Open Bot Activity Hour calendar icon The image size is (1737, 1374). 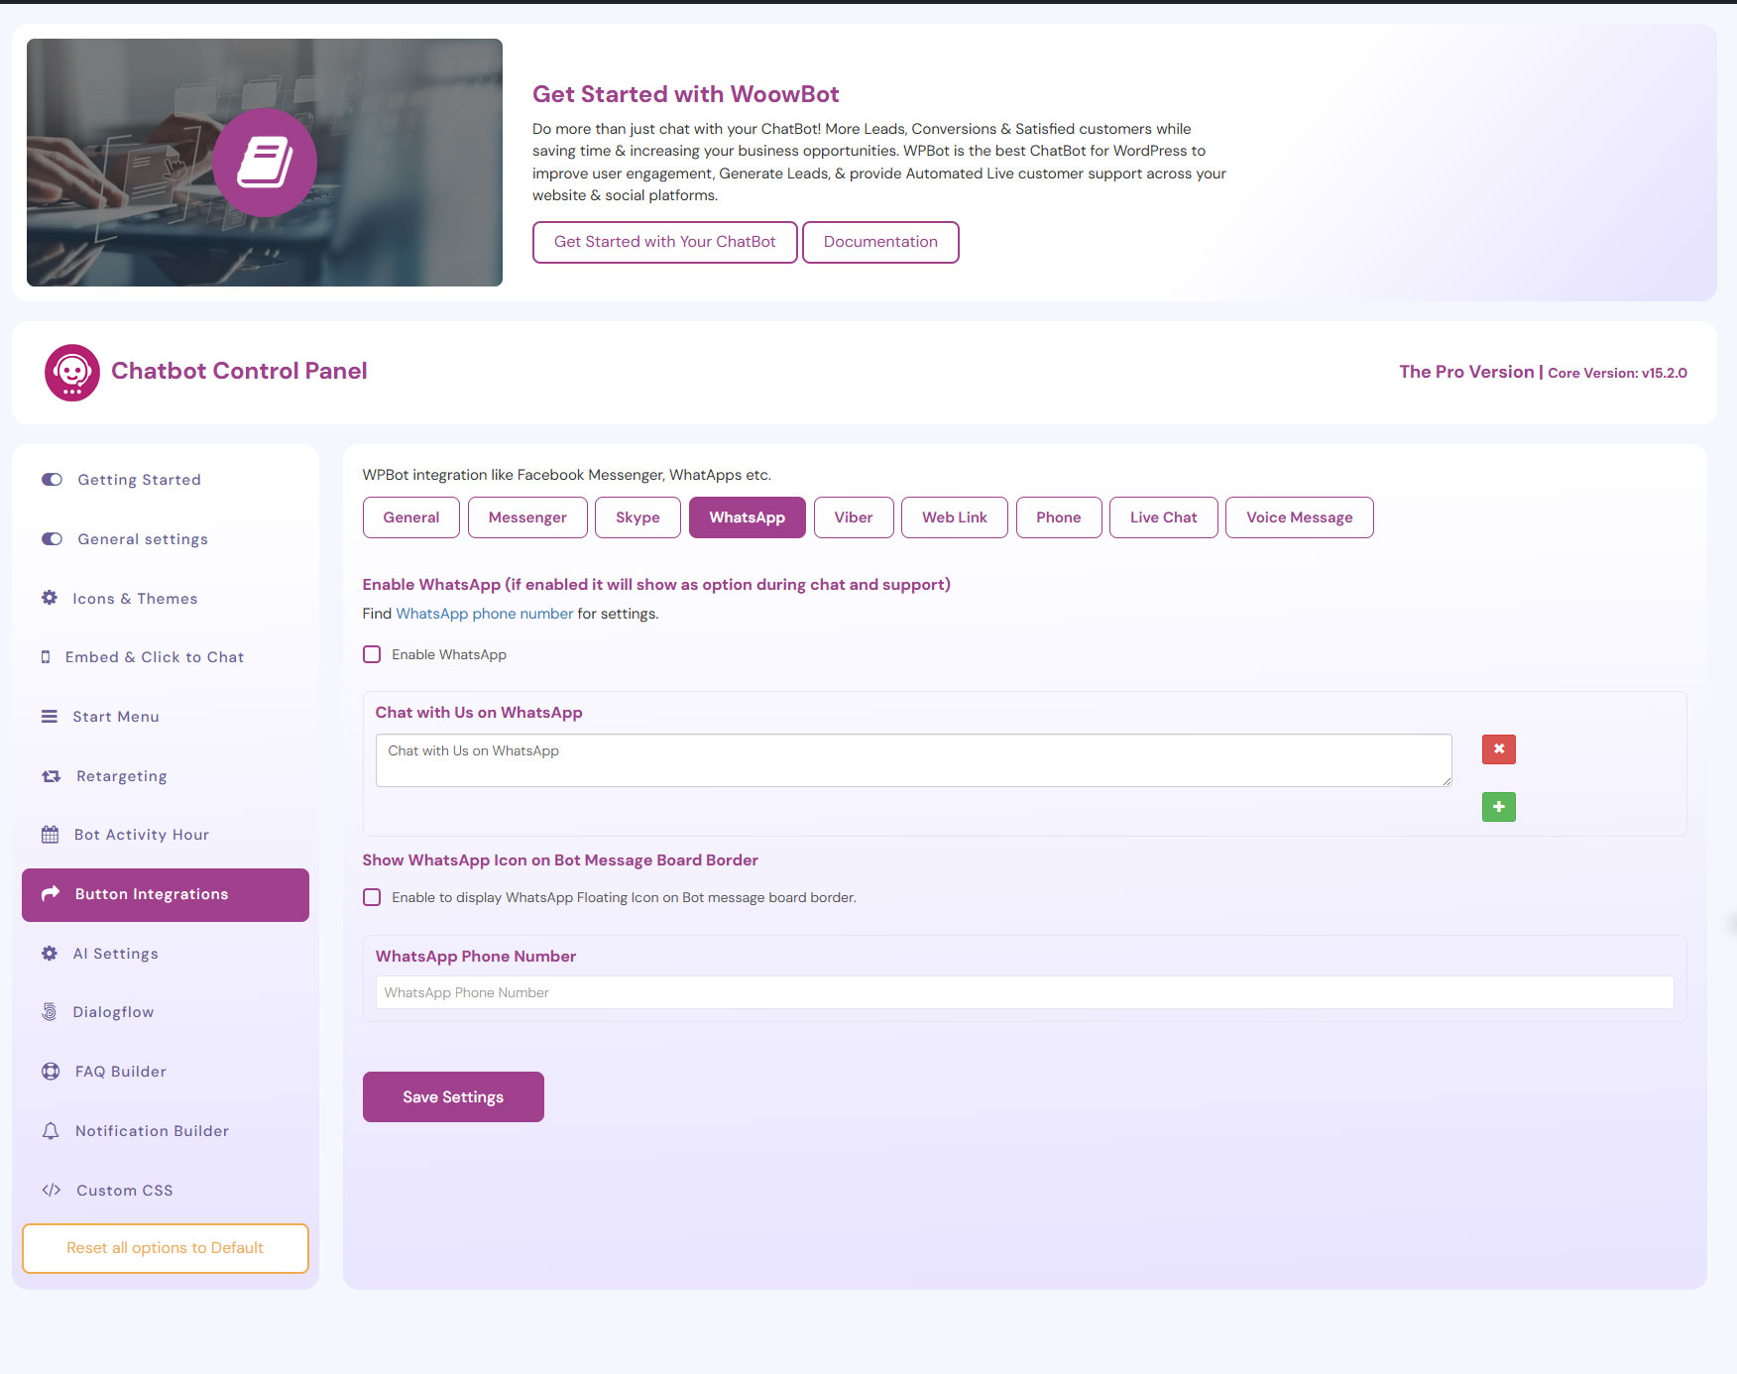(50, 835)
